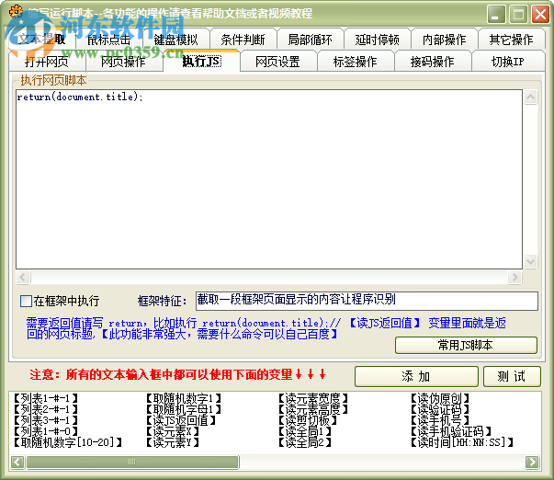Click the 测试 button
554x480 pixels.
[512, 376]
